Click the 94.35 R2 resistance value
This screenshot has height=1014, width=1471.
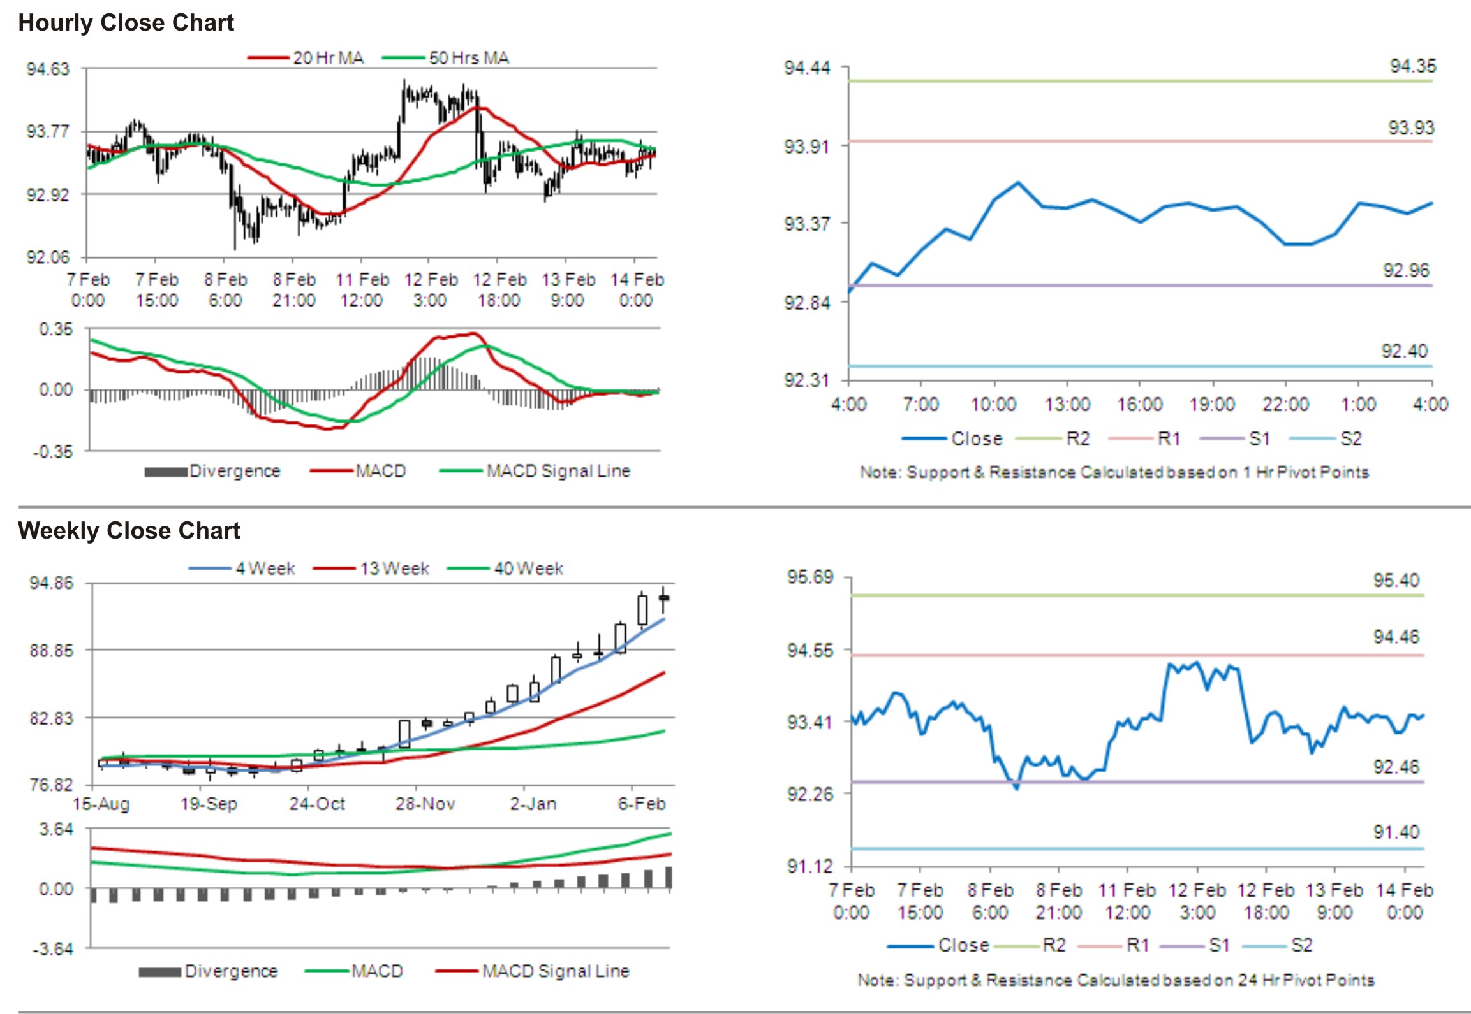1413,66
